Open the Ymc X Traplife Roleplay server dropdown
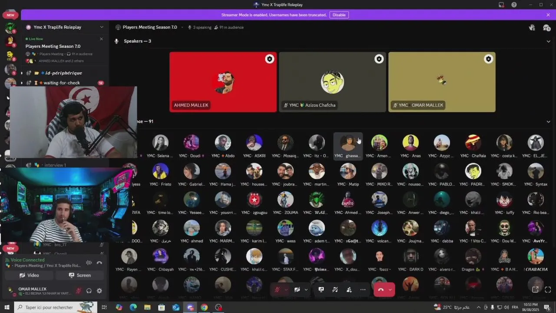The image size is (556, 313). point(101,27)
